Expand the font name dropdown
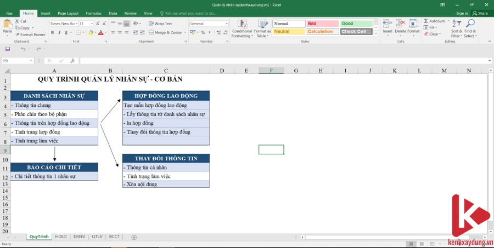Viewport: 494px width, 248px height. [x=76, y=24]
